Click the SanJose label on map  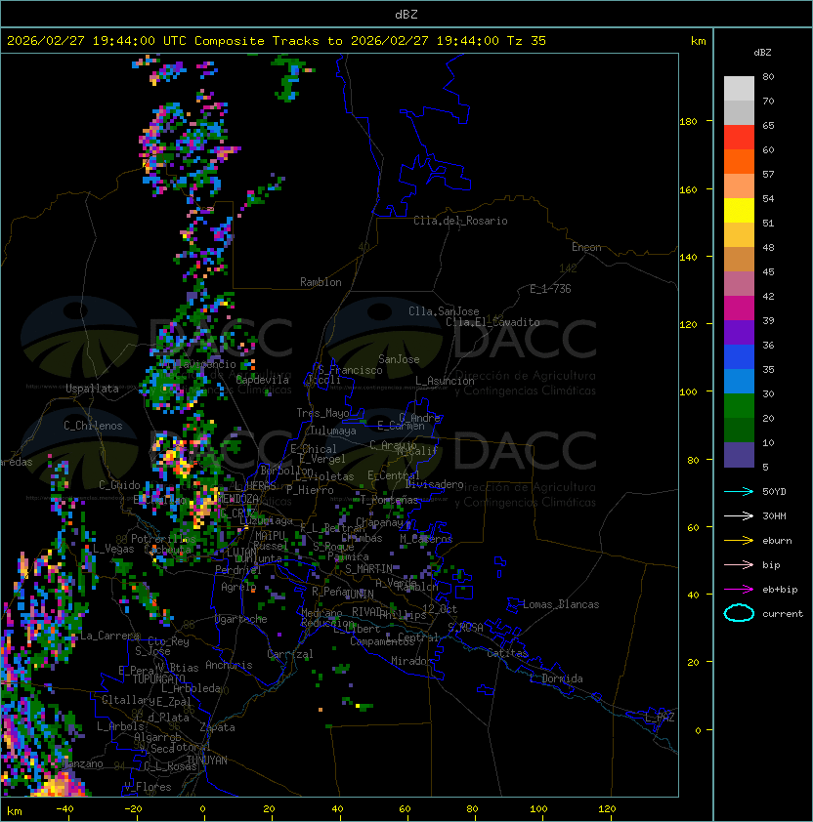399,359
